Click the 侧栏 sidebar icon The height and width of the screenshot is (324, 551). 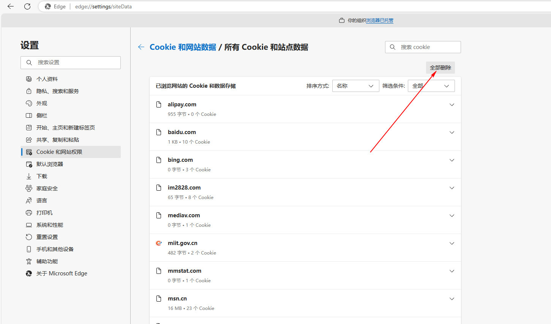29,115
